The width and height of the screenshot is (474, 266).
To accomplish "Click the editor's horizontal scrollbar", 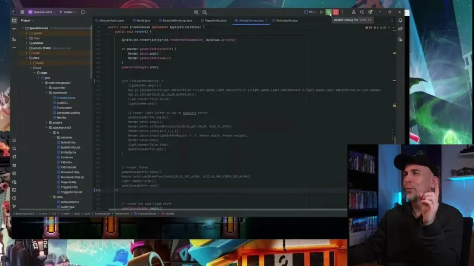I will 227,210.
